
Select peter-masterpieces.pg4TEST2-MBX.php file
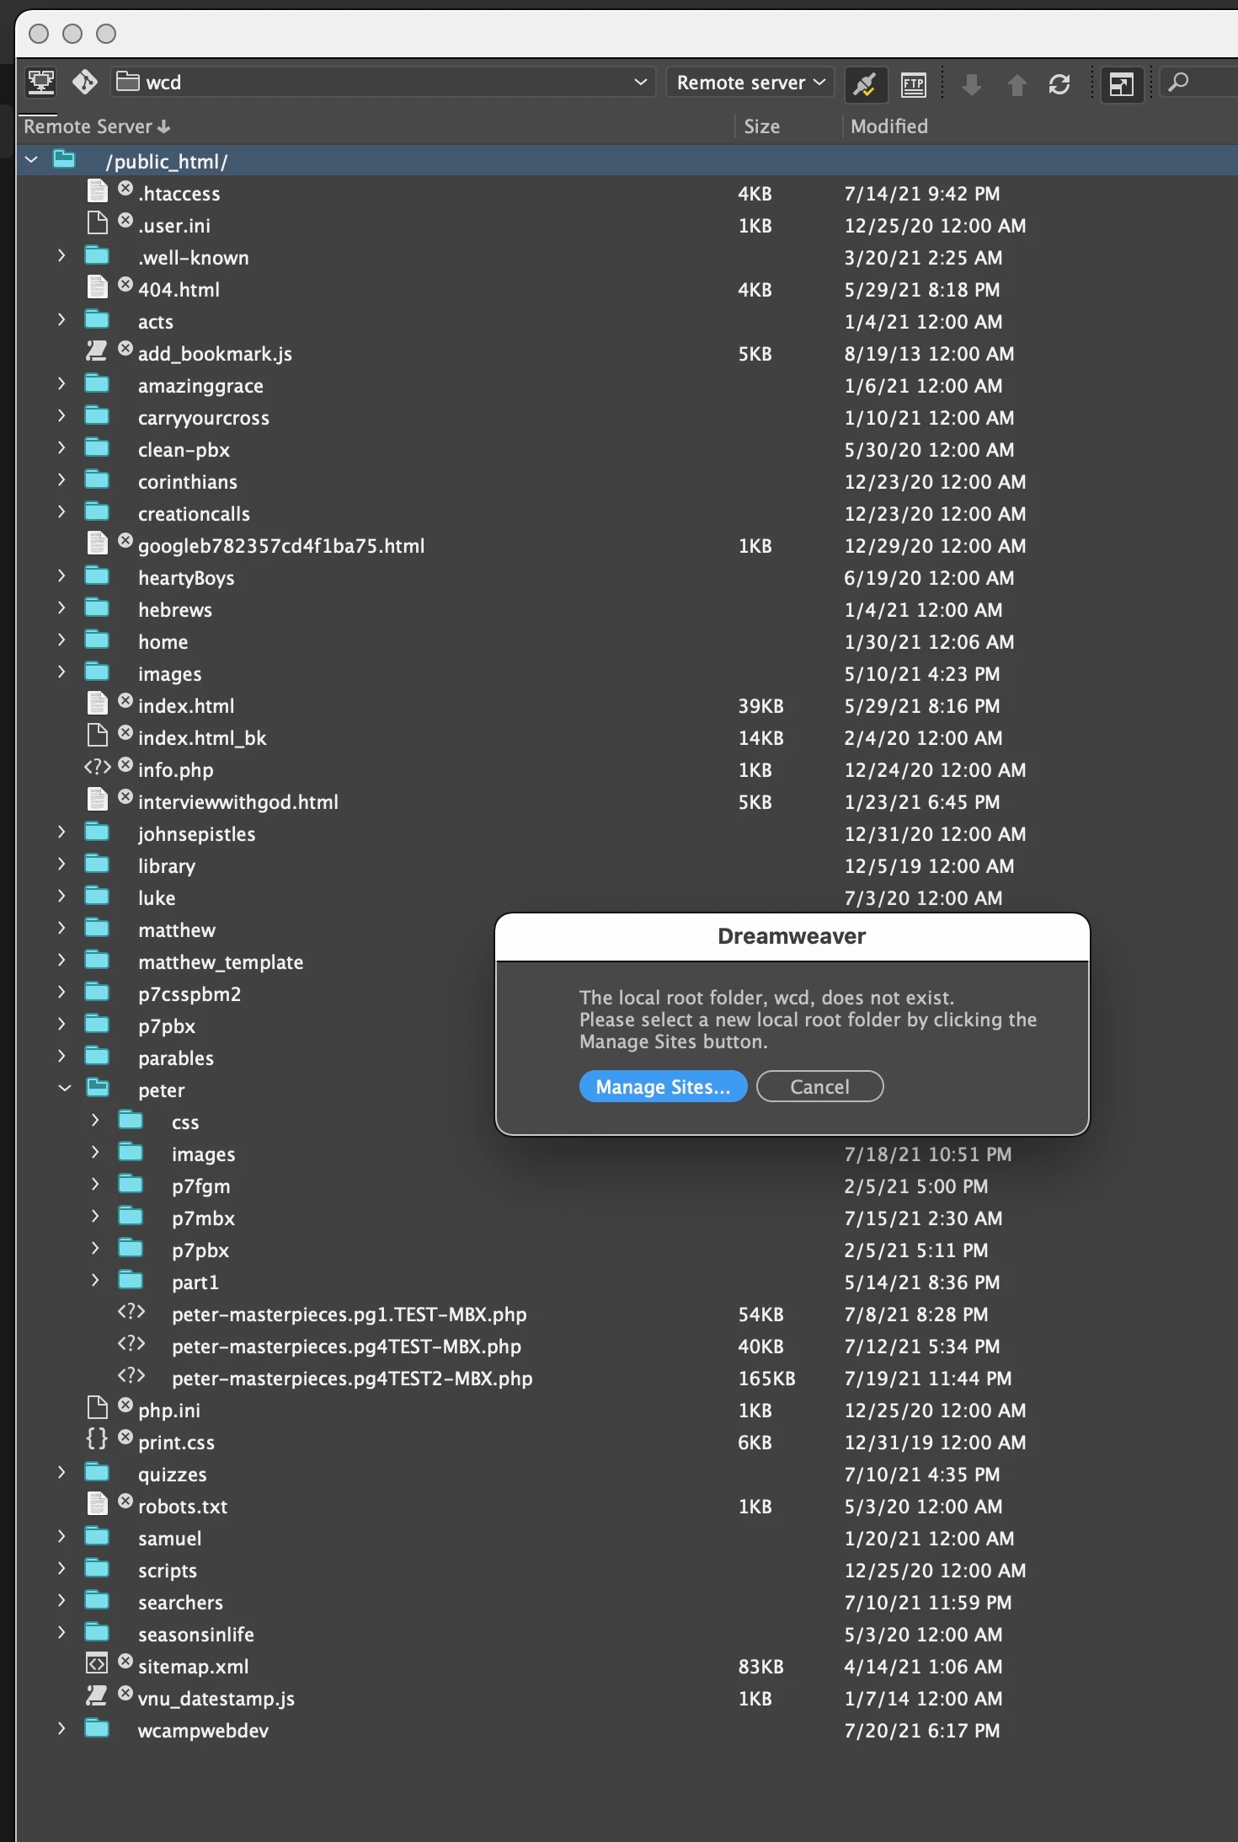pyautogui.click(x=627, y=1379)
